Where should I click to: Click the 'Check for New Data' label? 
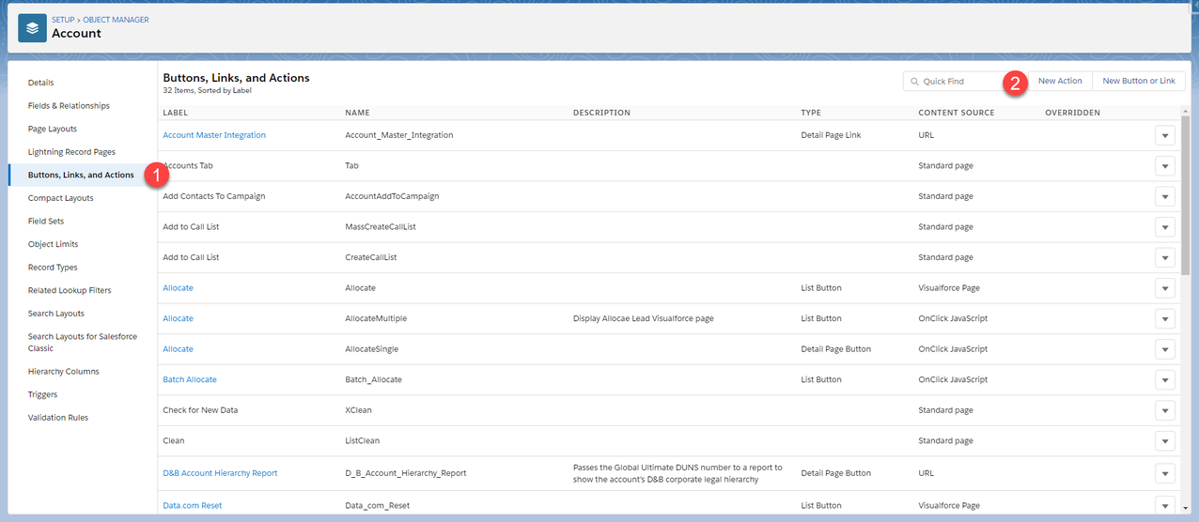200,410
